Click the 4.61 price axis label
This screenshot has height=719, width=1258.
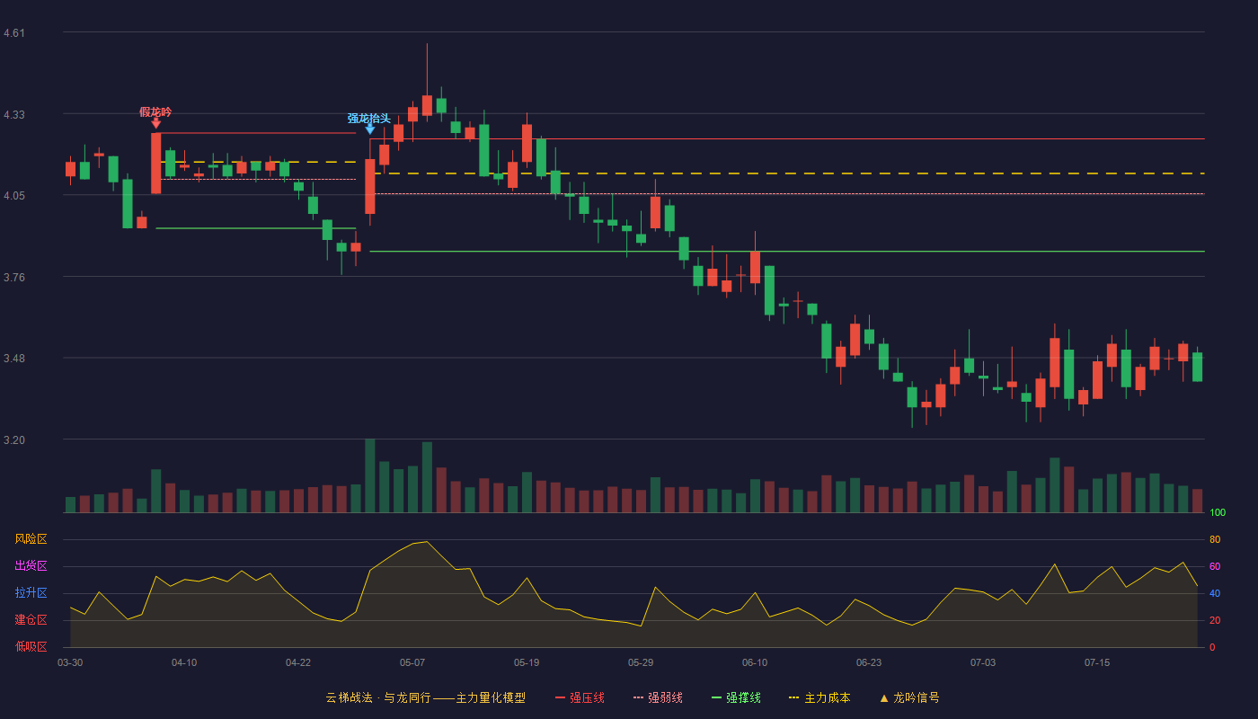pos(14,33)
